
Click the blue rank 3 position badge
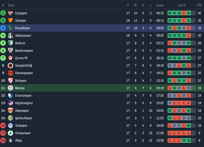point(3,28)
